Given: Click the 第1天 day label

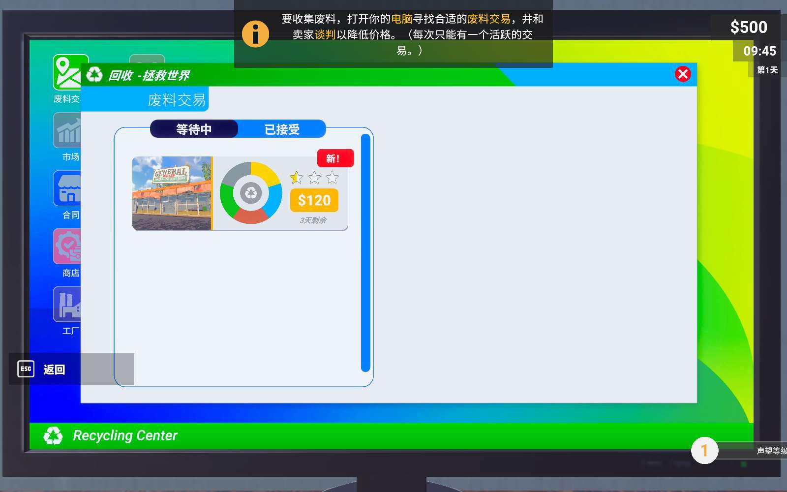Looking at the screenshot, I should tap(767, 70).
